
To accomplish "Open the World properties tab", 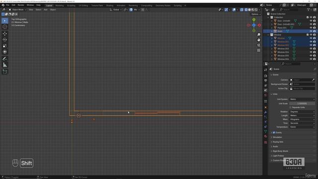I will [266, 95].
